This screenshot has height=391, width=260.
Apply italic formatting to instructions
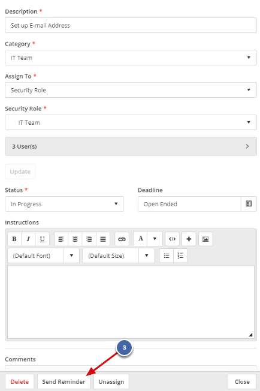(x=28, y=239)
